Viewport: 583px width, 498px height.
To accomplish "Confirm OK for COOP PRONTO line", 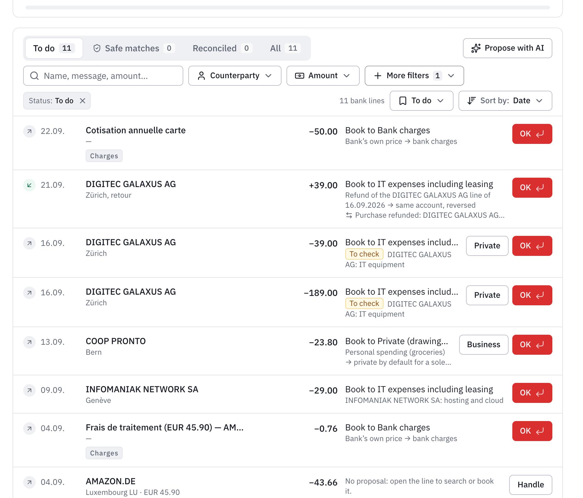I will point(532,345).
